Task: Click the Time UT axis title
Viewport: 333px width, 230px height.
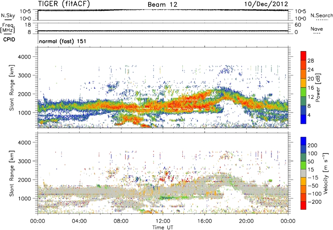Action: (163, 228)
